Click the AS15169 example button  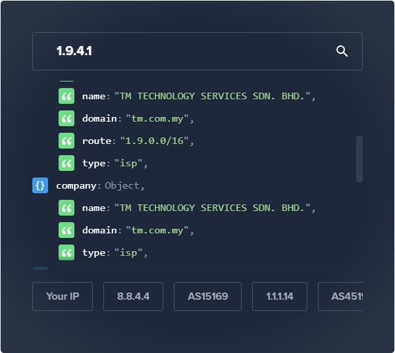[207, 296]
